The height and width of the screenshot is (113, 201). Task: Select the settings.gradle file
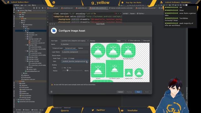[x=25, y=98]
